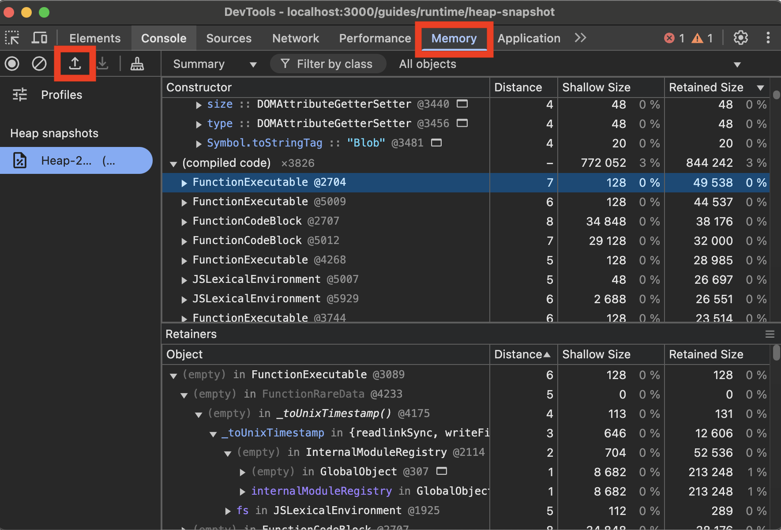The width and height of the screenshot is (781, 530).
Task: Select the inspect element cursor icon
Action: click(12, 38)
